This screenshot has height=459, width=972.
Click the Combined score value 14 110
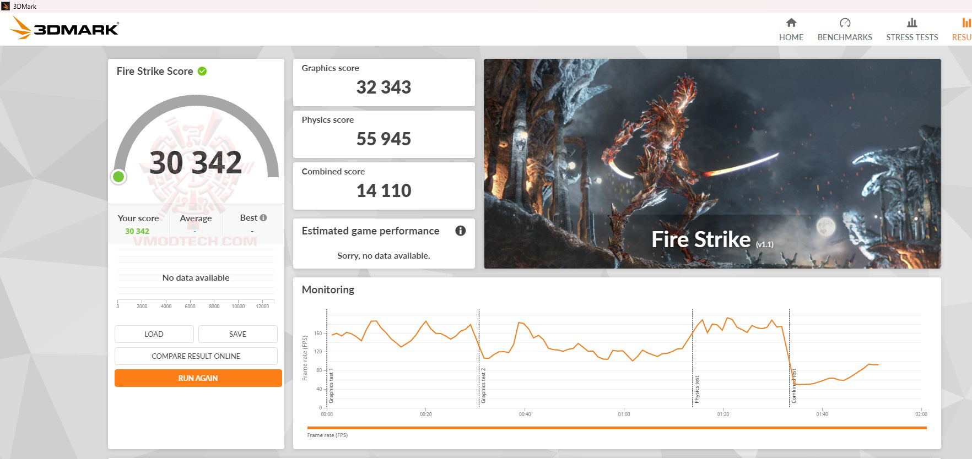(x=384, y=190)
